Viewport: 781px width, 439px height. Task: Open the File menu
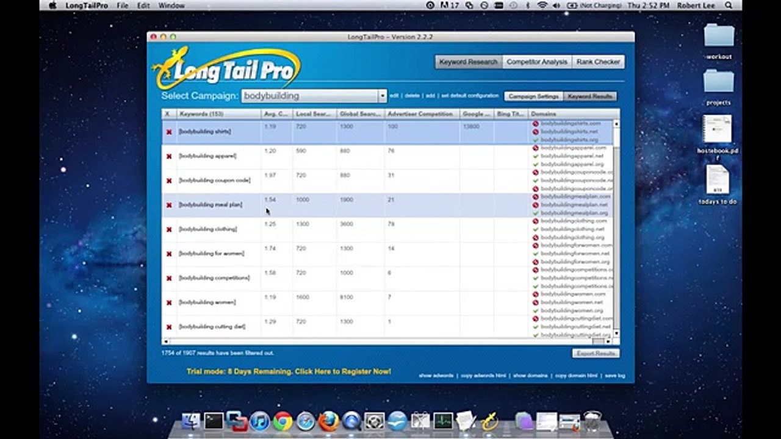(123, 5)
